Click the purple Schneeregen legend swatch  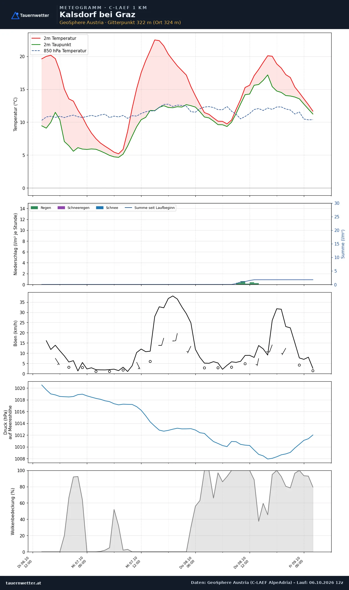[x=61, y=208]
